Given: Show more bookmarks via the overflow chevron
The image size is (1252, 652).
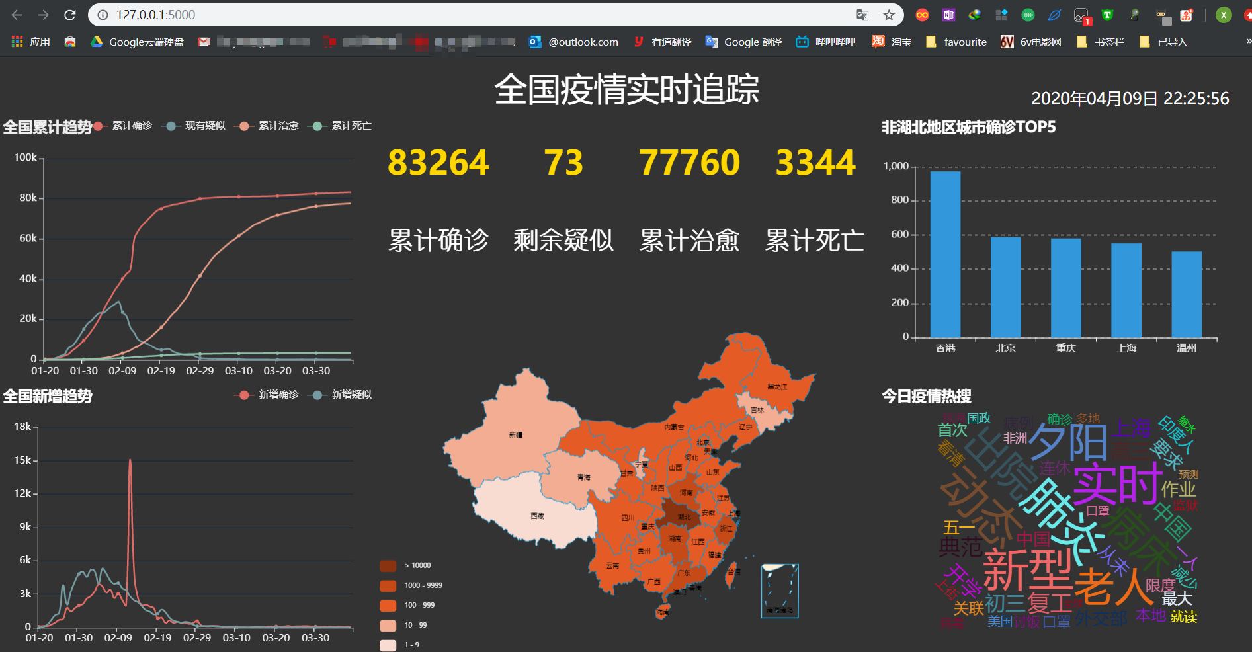Looking at the screenshot, I should [1248, 42].
